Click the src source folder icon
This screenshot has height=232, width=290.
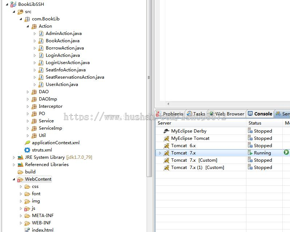[x=20, y=12]
